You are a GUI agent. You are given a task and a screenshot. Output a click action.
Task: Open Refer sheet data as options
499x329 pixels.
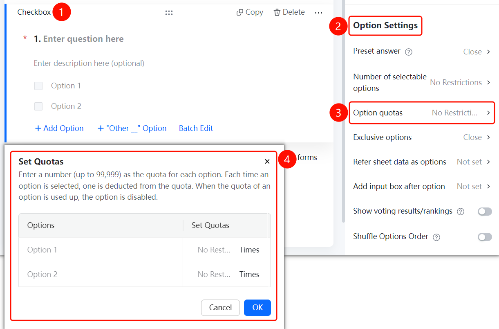pyautogui.click(x=422, y=162)
